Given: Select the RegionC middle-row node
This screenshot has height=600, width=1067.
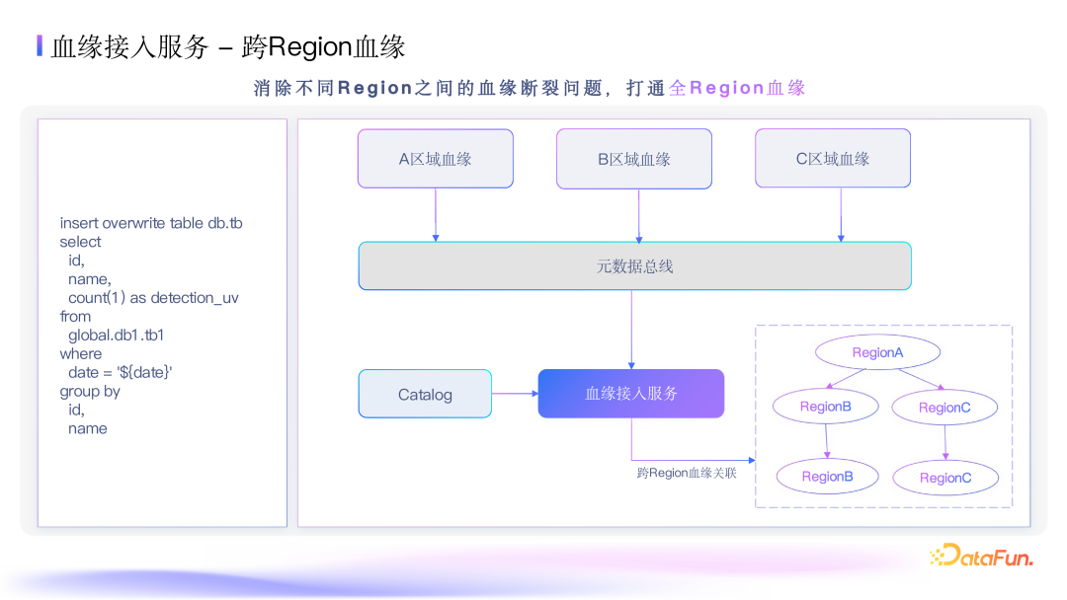Looking at the screenshot, I should (944, 407).
